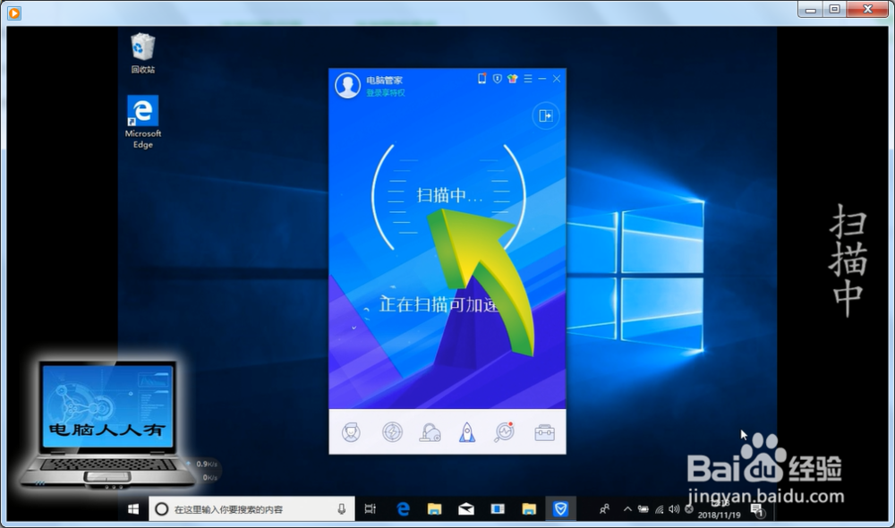Open the junk cleanup vacuum icon
The height and width of the screenshot is (528, 895).
click(x=430, y=432)
